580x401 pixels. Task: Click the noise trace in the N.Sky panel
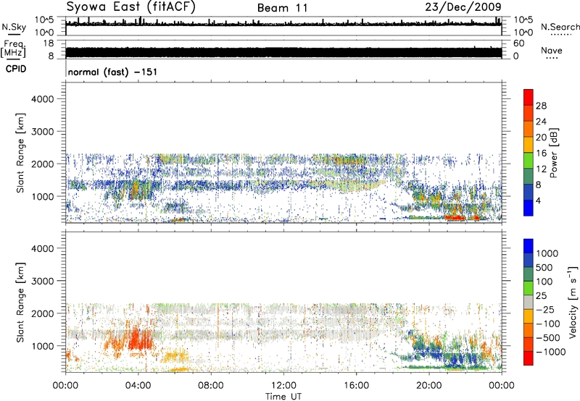[283, 23]
